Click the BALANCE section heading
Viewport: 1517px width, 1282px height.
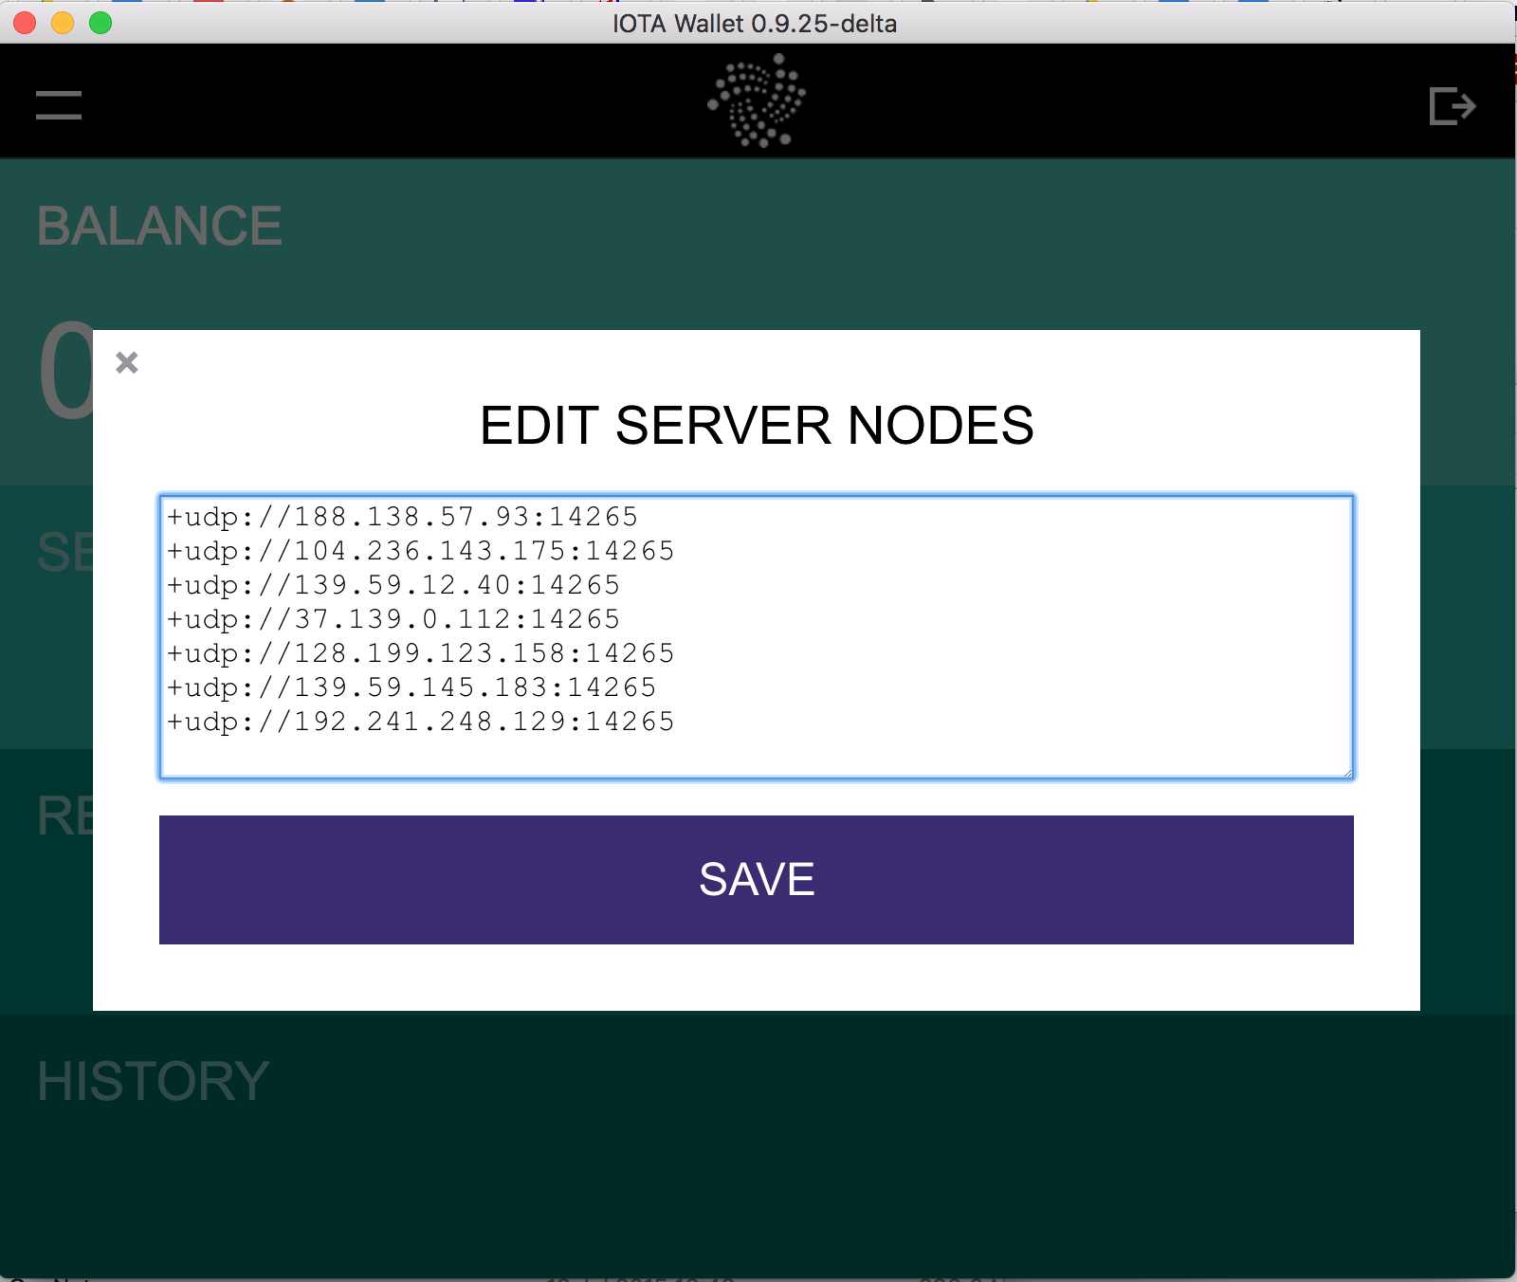click(x=159, y=227)
